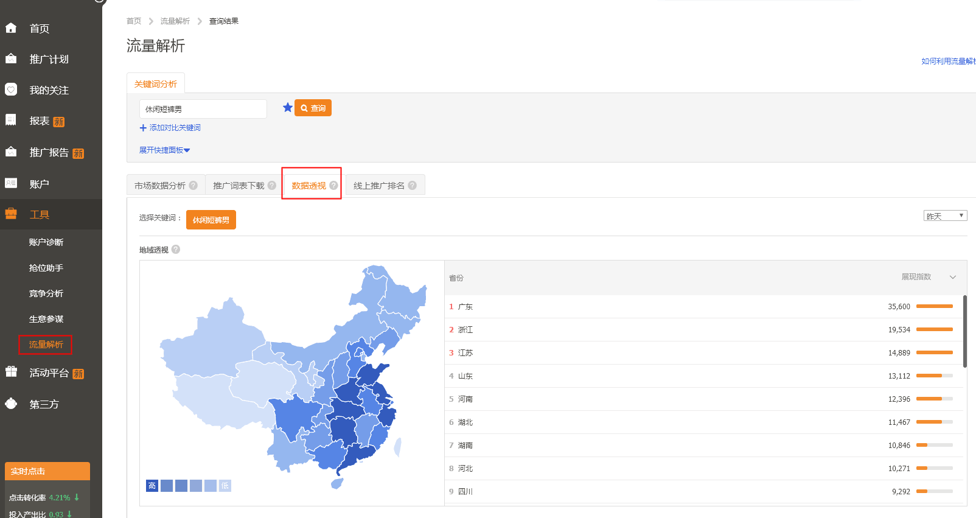The image size is (976, 518).
Task: Click 流量解析 in the breadcrumb
Action: pyautogui.click(x=175, y=21)
